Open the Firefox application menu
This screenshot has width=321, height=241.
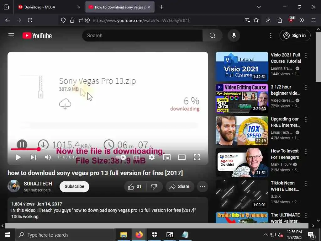pyautogui.click(x=313, y=20)
